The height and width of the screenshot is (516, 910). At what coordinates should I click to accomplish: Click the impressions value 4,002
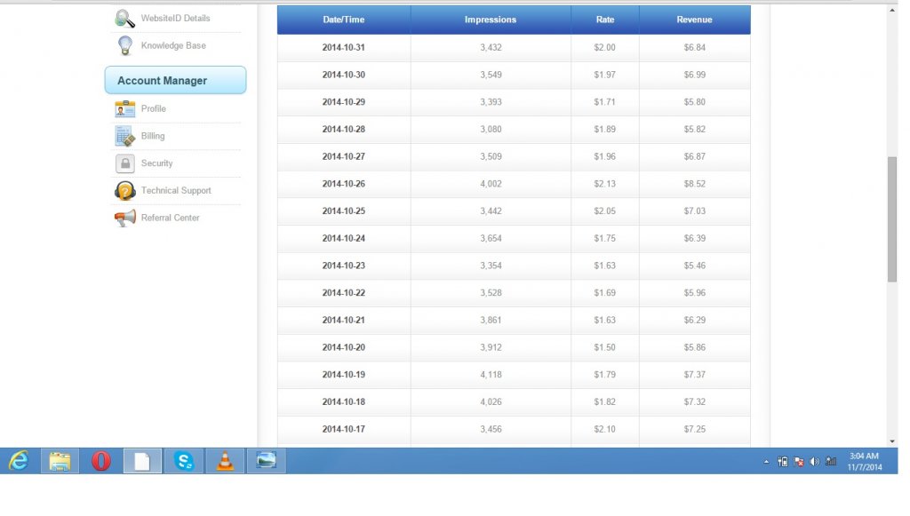click(x=491, y=184)
